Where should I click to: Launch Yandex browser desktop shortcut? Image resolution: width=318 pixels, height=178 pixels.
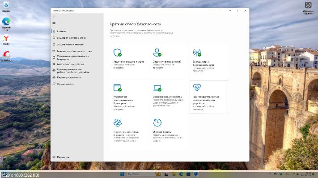click(x=6, y=40)
